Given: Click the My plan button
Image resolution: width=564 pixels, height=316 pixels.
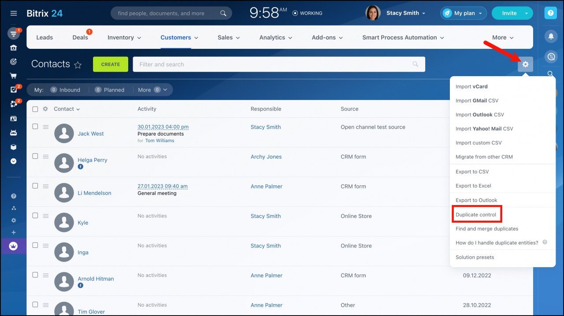Looking at the screenshot, I should 464,13.
